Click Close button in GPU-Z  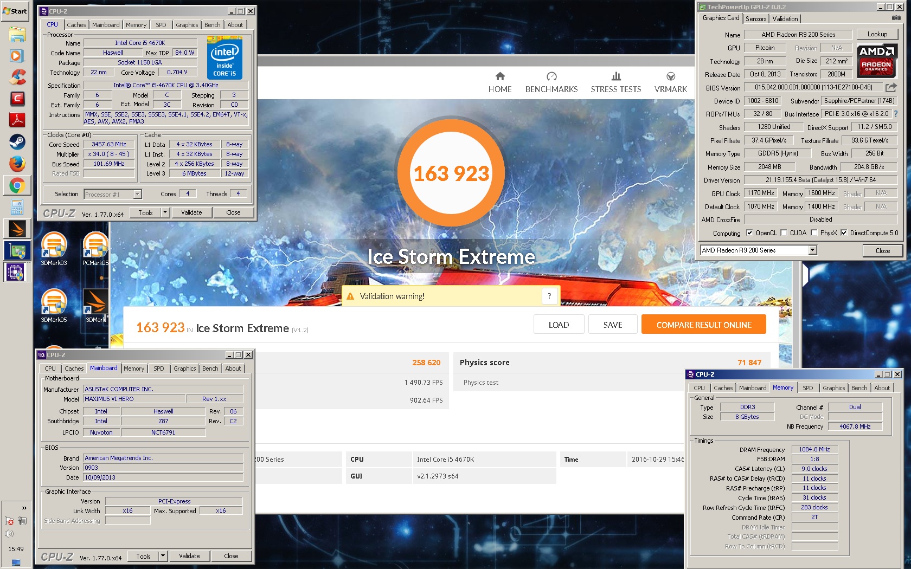[x=883, y=251]
